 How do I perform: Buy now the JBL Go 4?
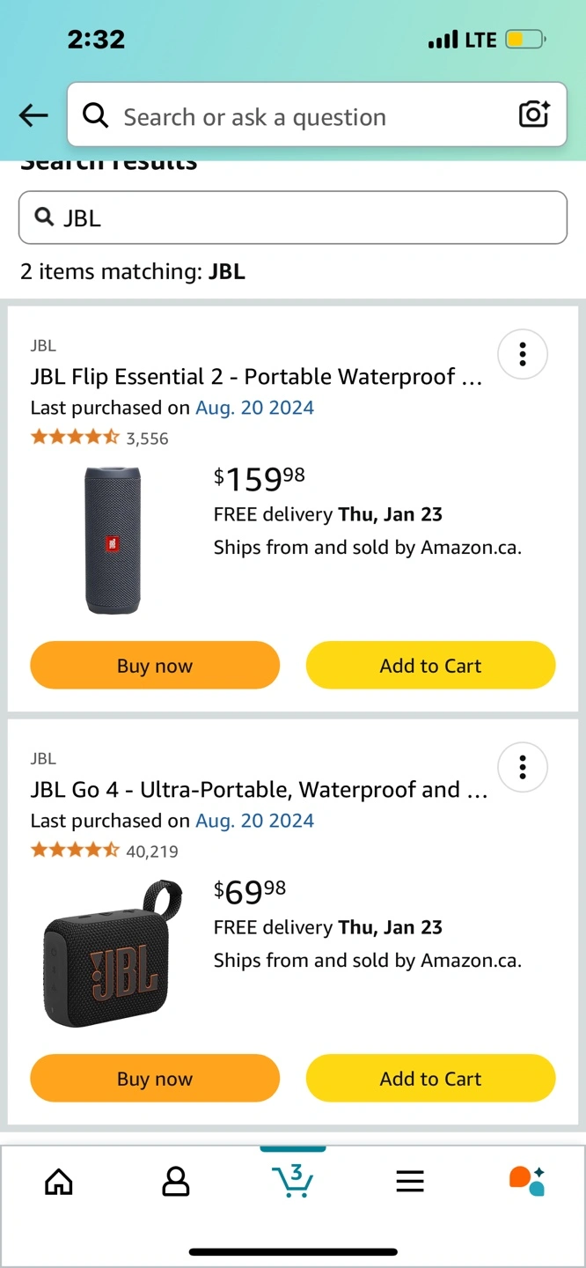(155, 1079)
